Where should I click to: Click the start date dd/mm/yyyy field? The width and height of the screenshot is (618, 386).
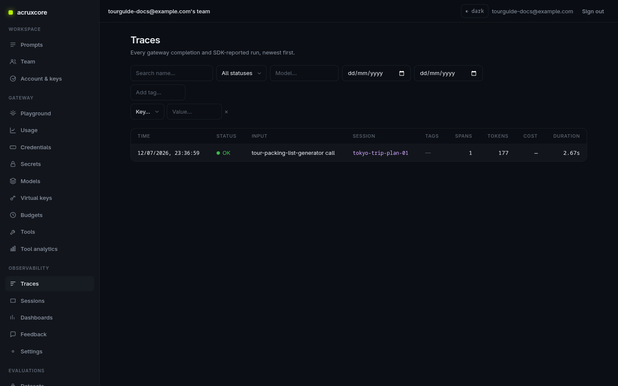(x=376, y=73)
